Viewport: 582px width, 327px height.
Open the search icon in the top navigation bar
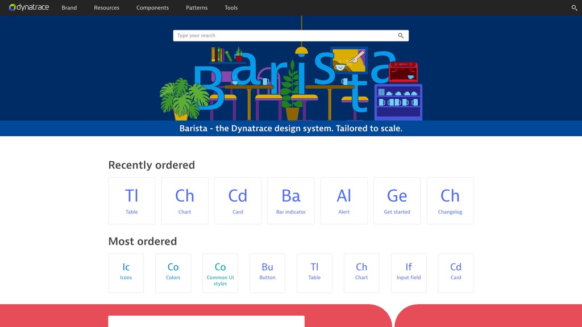click(x=574, y=8)
